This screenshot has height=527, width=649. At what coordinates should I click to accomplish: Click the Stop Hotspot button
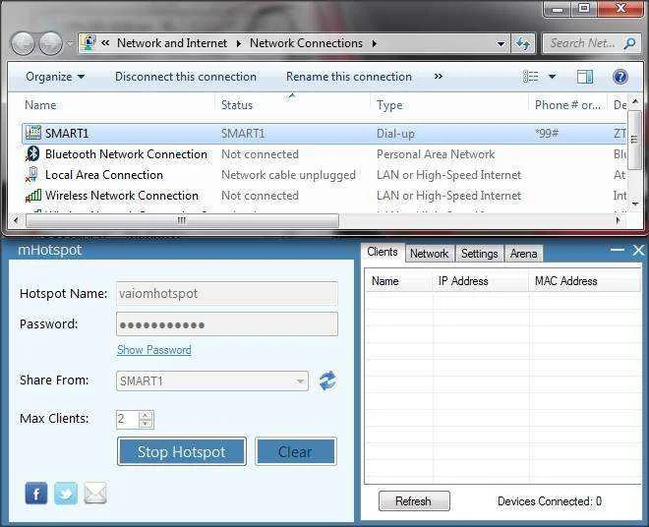coord(182,451)
